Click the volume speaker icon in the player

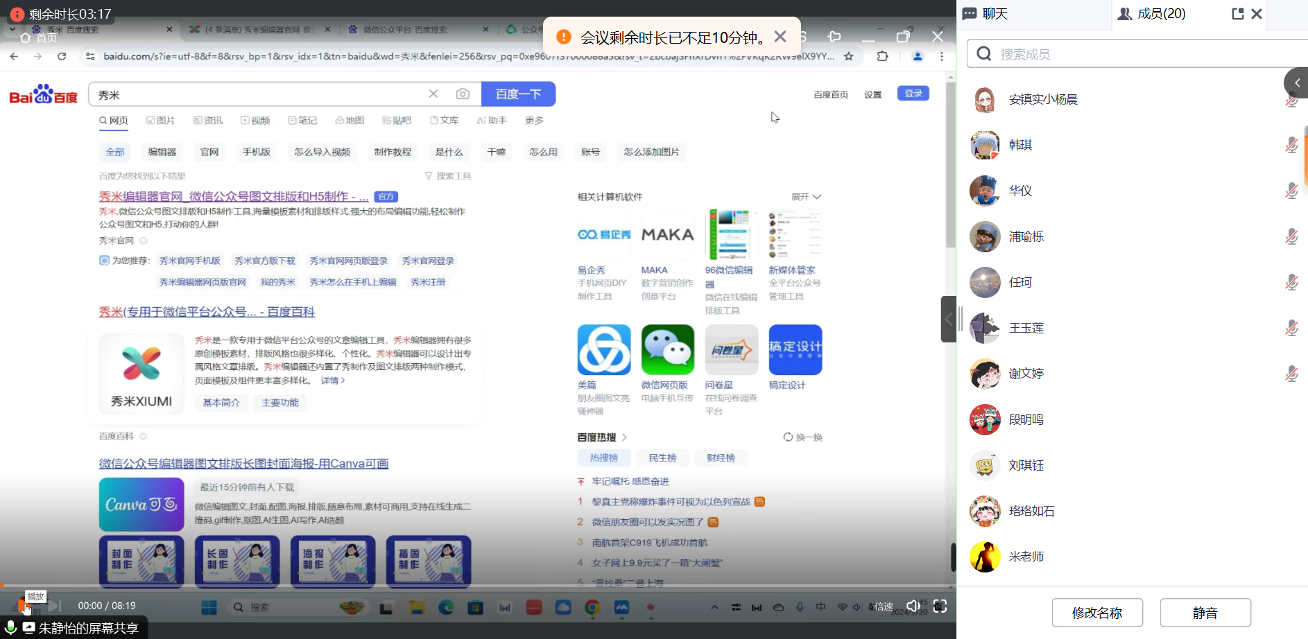913,606
